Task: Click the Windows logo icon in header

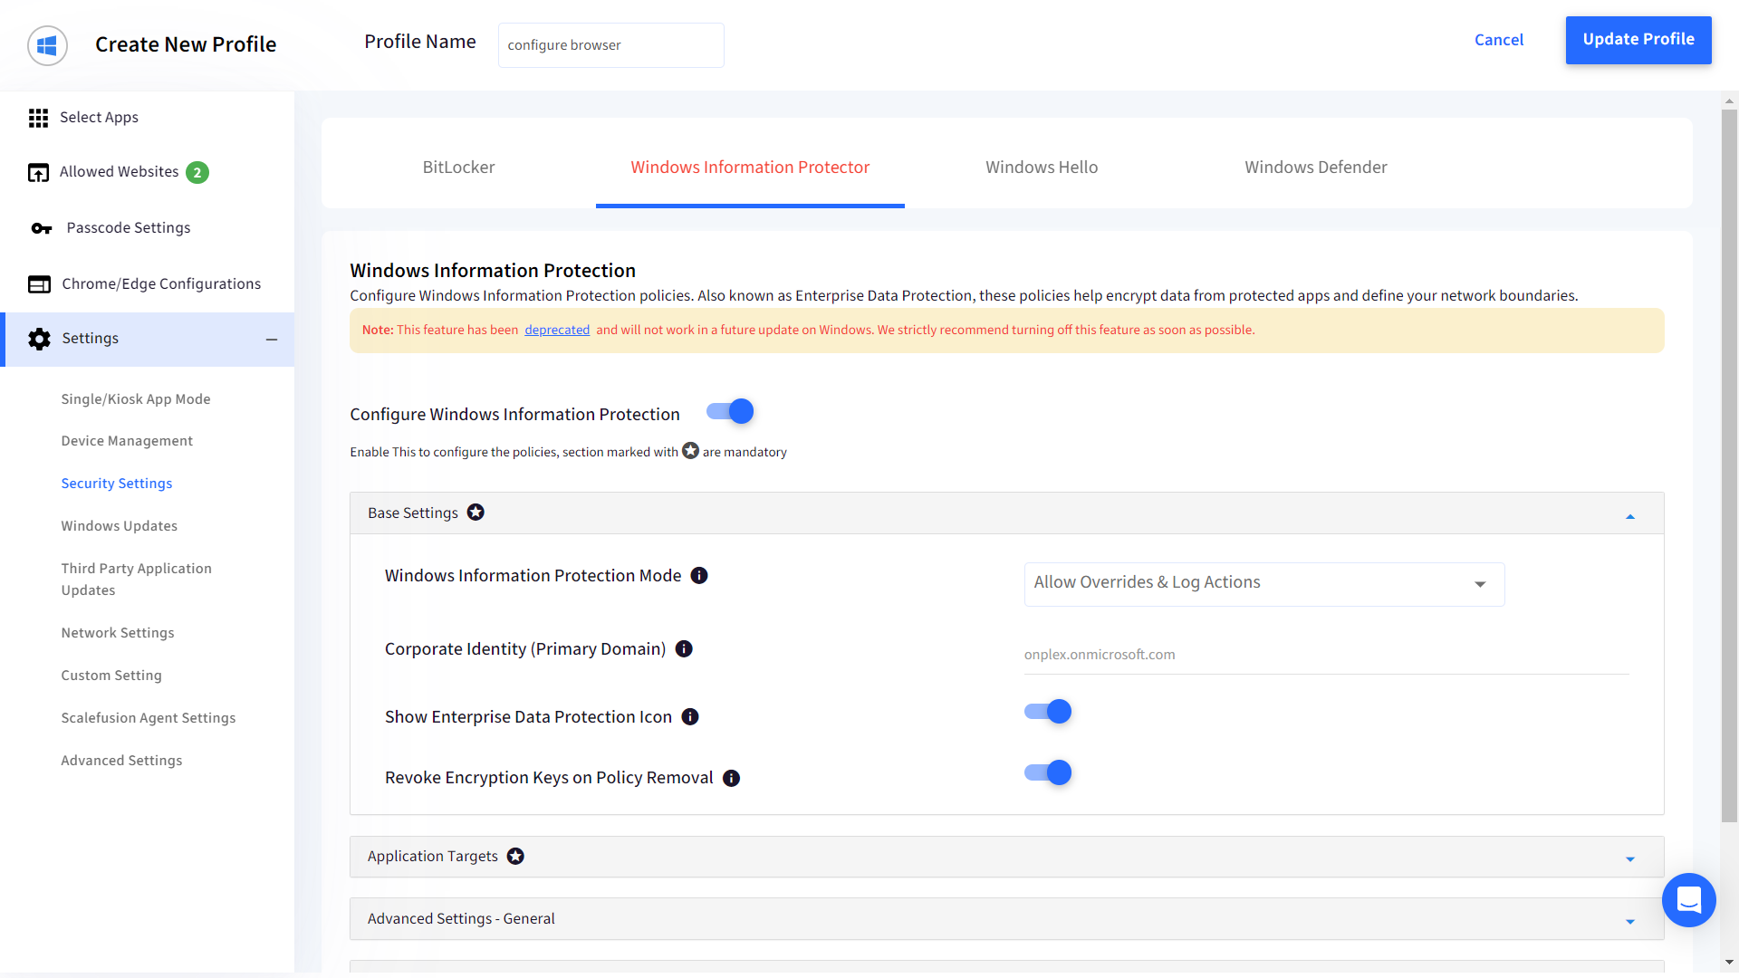Action: click(x=47, y=45)
